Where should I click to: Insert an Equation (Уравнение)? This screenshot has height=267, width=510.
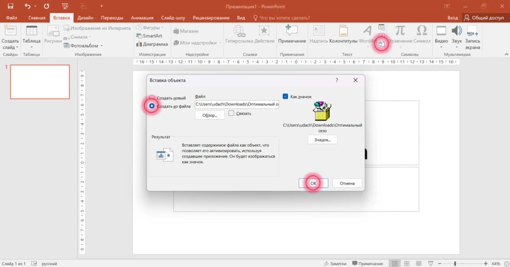(x=400, y=34)
